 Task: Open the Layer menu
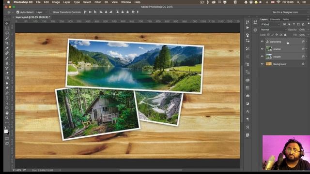coord(67,2)
